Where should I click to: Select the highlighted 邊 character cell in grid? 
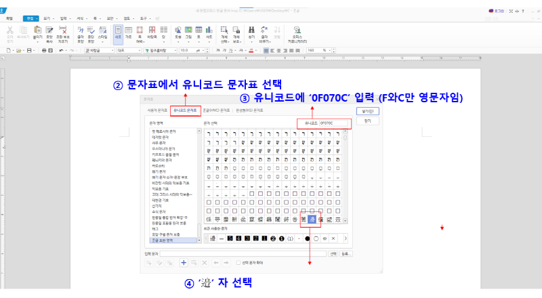coord(312,219)
